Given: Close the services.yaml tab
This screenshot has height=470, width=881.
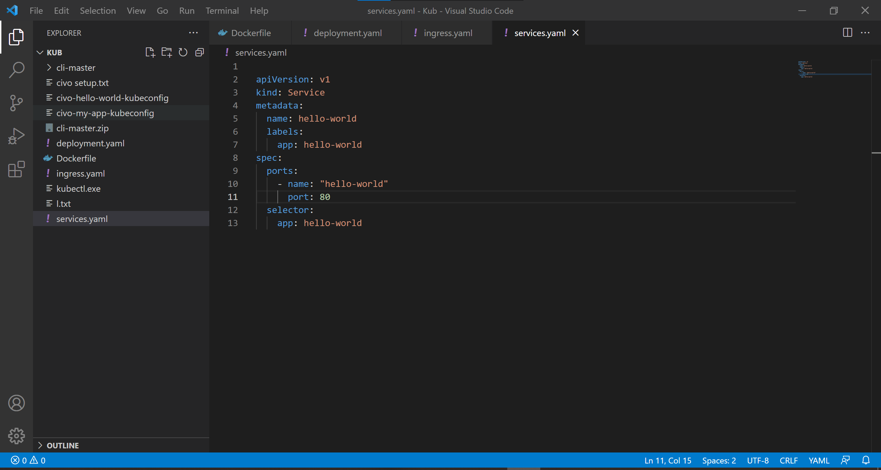Looking at the screenshot, I should point(575,33).
